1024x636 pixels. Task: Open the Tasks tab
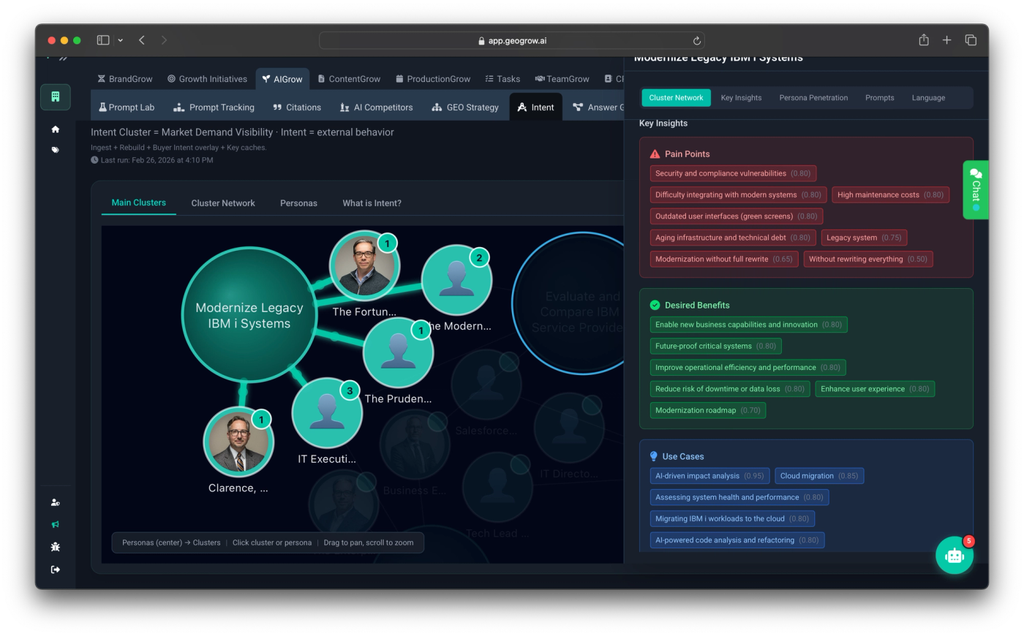click(x=502, y=79)
